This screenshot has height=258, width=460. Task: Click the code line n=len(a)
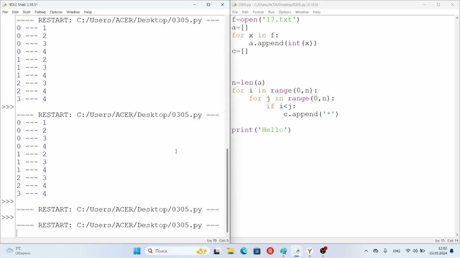pos(248,83)
